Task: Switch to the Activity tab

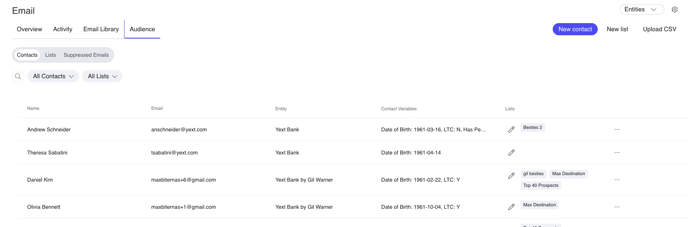Action: click(x=63, y=29)
